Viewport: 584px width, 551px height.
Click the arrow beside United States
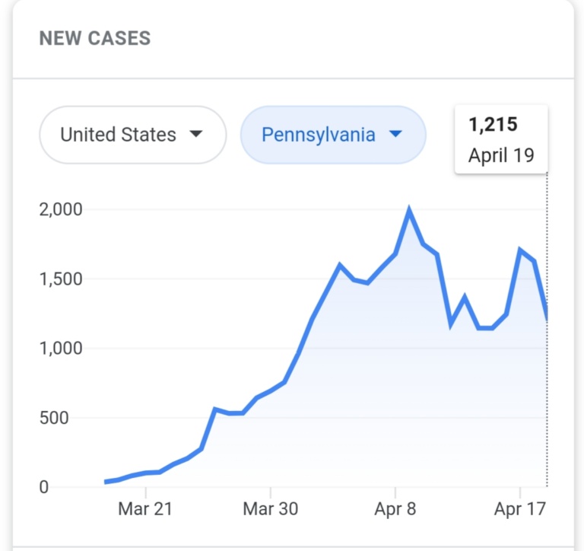[195, 134]
